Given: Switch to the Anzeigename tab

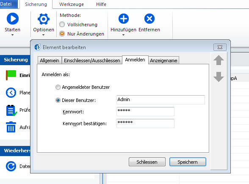Looking at the screenshot, I should click(x=163, y=60).
